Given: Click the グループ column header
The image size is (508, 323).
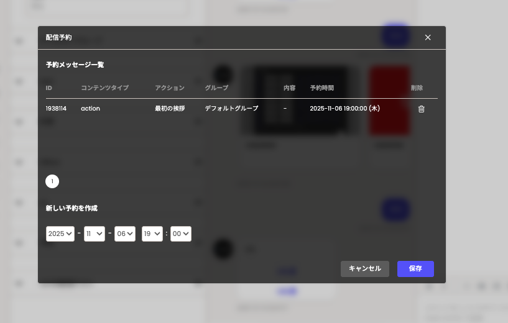Looking at the screenshot, I should coord(217,88).
